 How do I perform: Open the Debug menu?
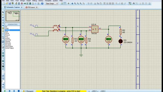click(x=35, y=1)
